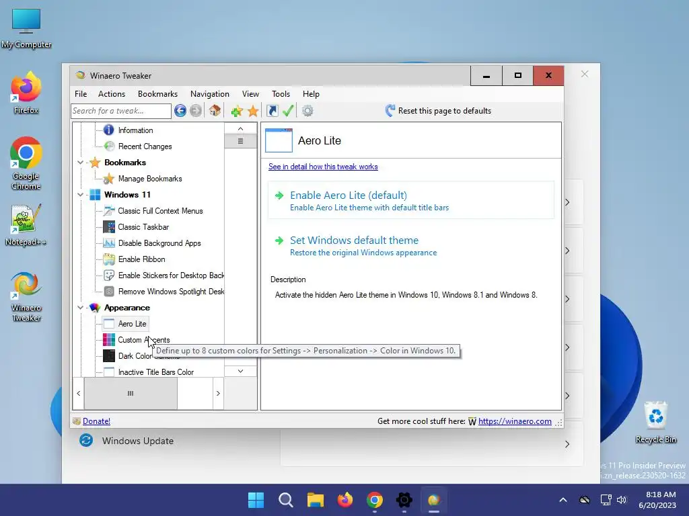This screenshot has width=689, height=516.
Task: Open Windows Start button on taskbar
Action: pos(256,500)
